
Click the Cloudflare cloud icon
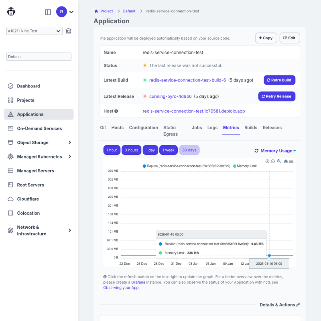(x=10, y=199)
